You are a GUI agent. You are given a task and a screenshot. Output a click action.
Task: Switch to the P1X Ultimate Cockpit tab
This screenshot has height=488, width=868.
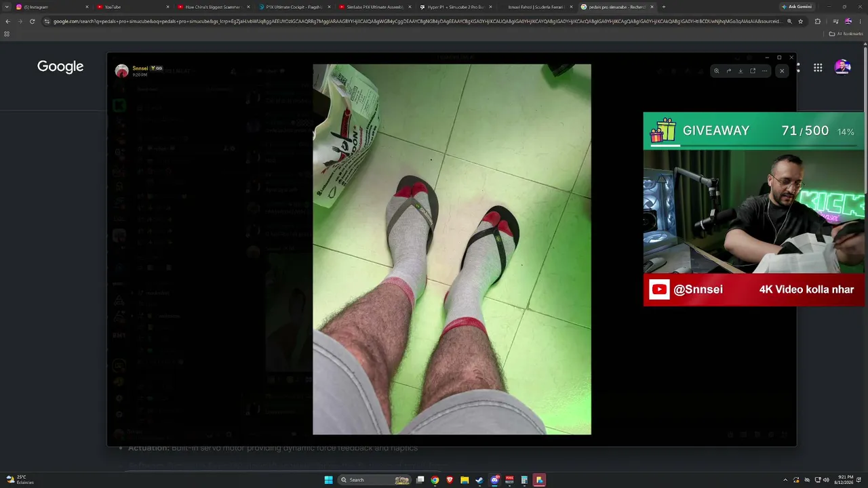coord(294,7)
